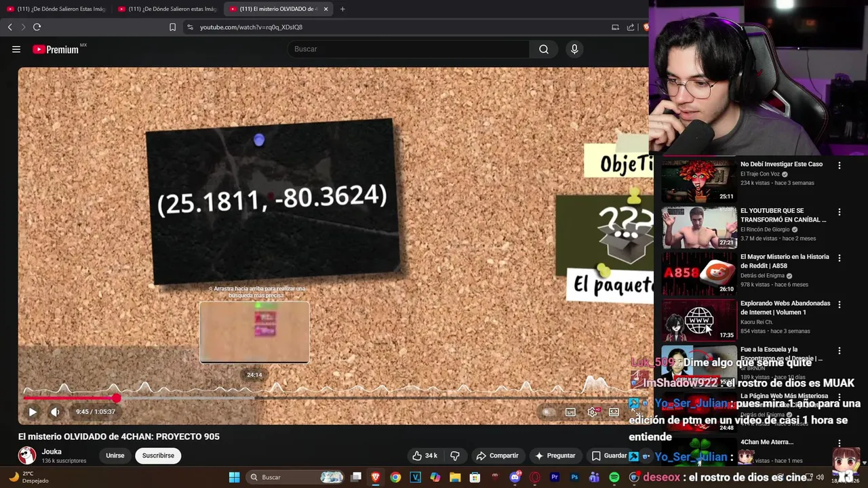868x488 pixels.
Task: Bookmark this page via bookmark icon
Action: point(172,27)
